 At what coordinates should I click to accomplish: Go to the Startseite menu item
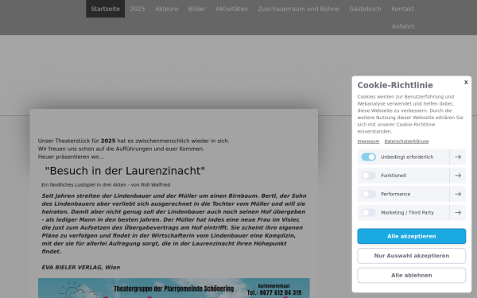coord(105,9)
